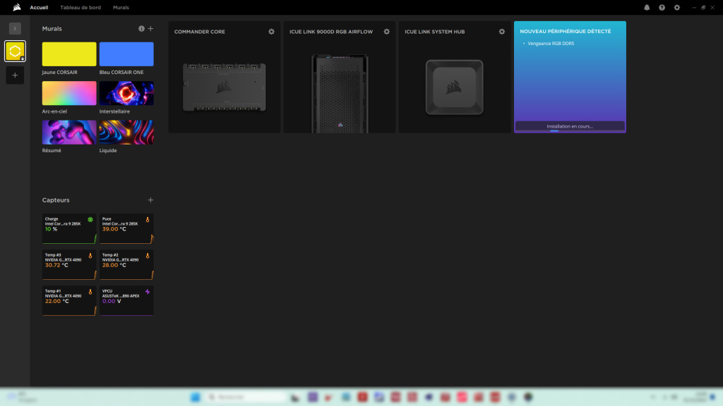Add a new sensor in Capteurs
Screen dimensions: 723x406
pos(150,200)
